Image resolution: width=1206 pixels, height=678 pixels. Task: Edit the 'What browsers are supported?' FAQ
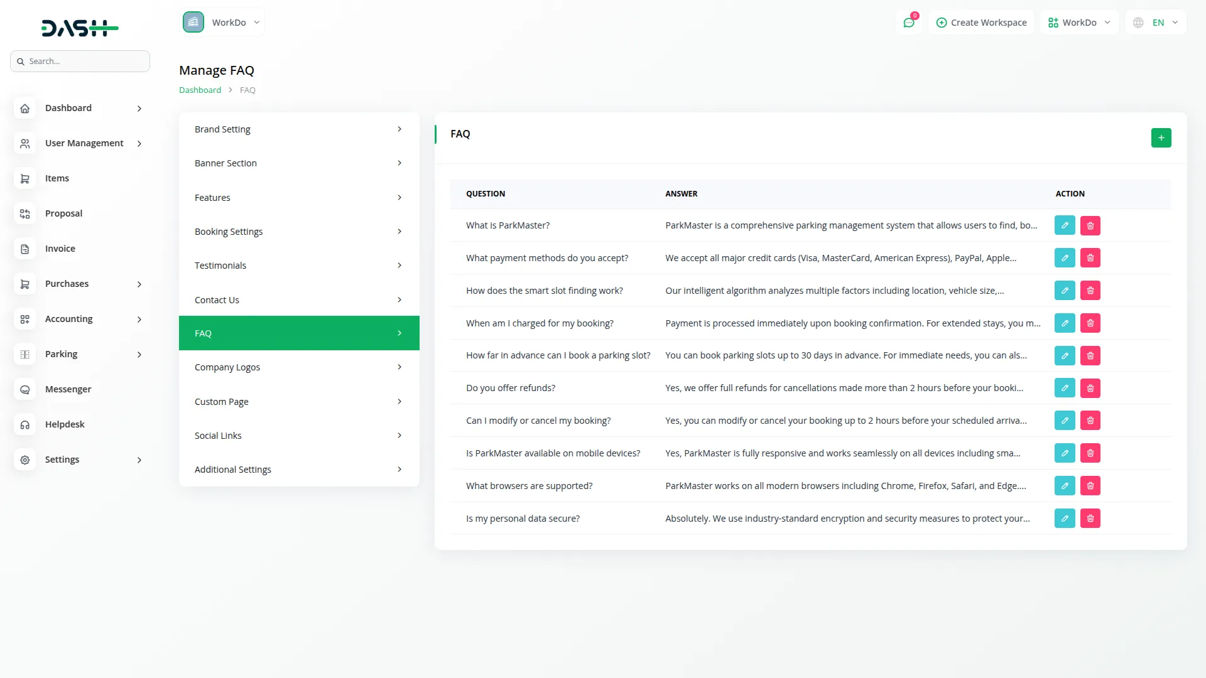pyautogui.click(x=1065, y=486)
